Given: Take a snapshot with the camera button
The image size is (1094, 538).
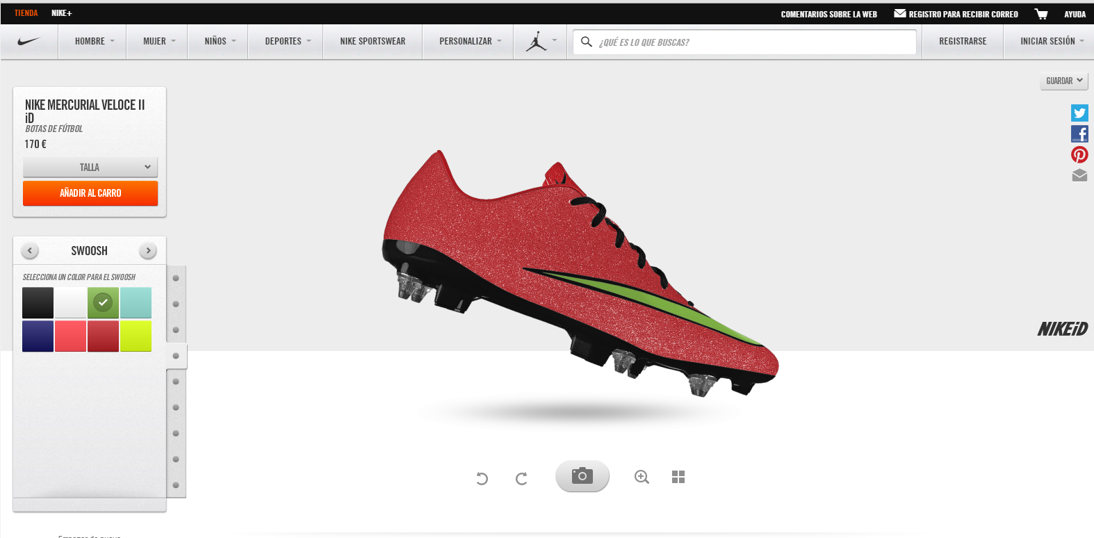Looking at the screenshot, I should (582, 476).
